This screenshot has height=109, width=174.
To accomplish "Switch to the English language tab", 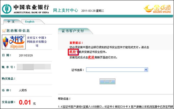I will point(30,22).
